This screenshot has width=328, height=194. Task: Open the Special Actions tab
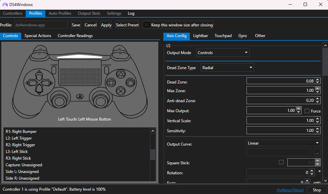coord(37,36)
